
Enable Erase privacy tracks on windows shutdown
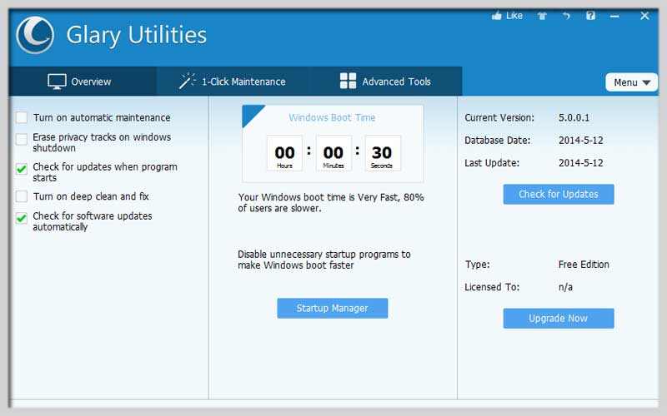point(22,139)
